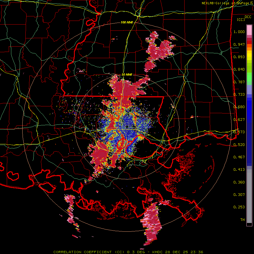Click the [CC] legend unit label
Screen dimensions: 254x254
coord(241,19)
